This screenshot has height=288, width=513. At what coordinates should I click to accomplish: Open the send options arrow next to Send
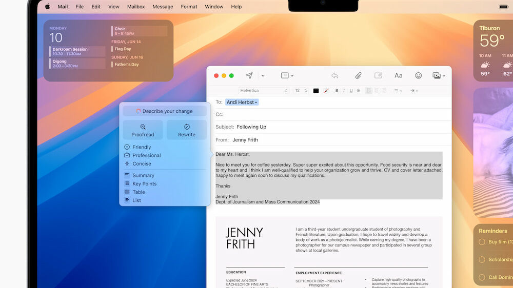click(x=263, y=76)
